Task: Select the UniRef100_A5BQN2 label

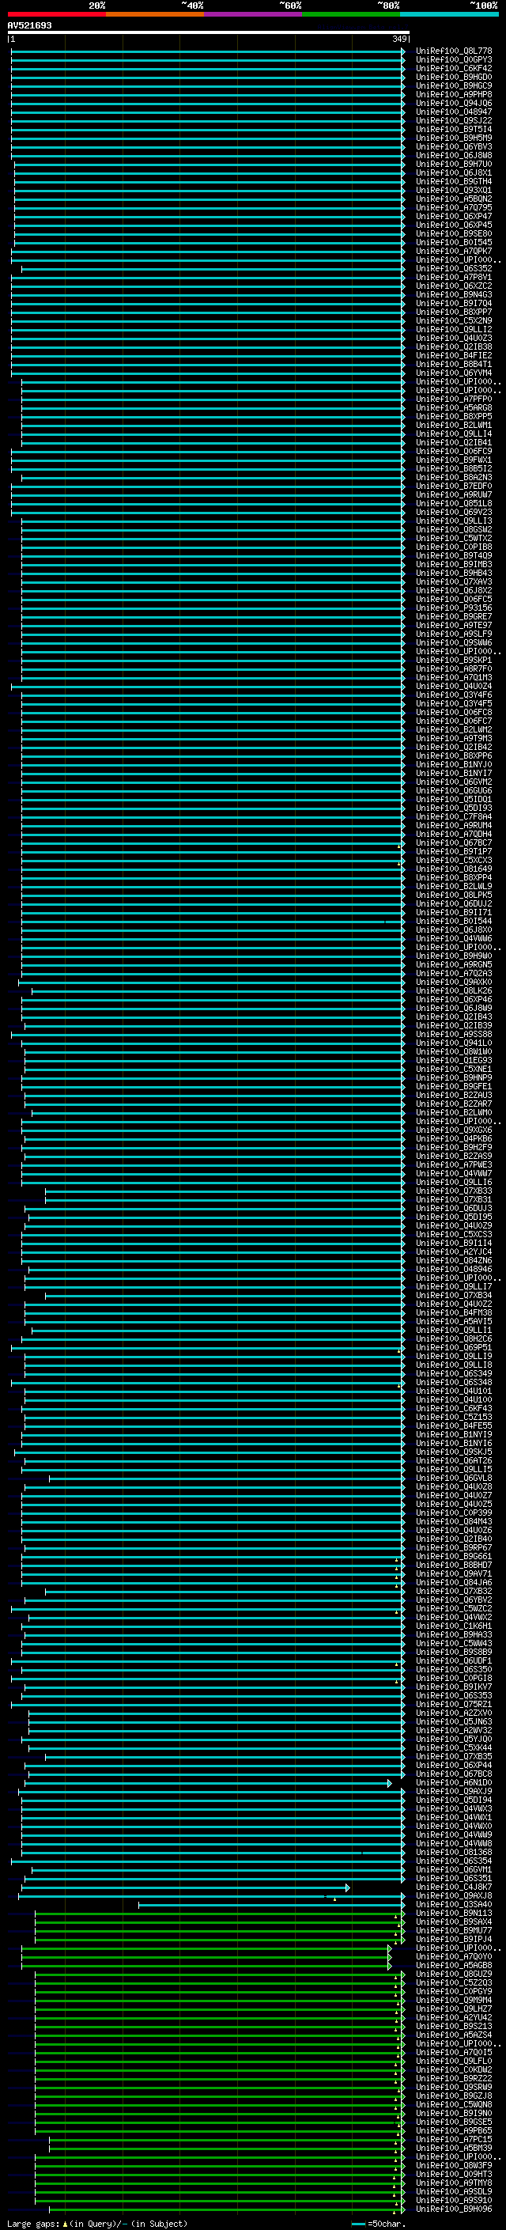Action: point(454,199)
